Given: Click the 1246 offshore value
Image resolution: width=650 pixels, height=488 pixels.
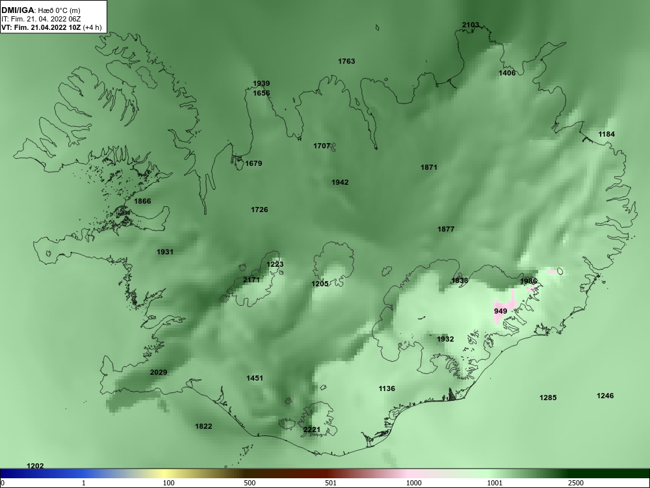Looking at the screenshot, I should coord(605,396).
